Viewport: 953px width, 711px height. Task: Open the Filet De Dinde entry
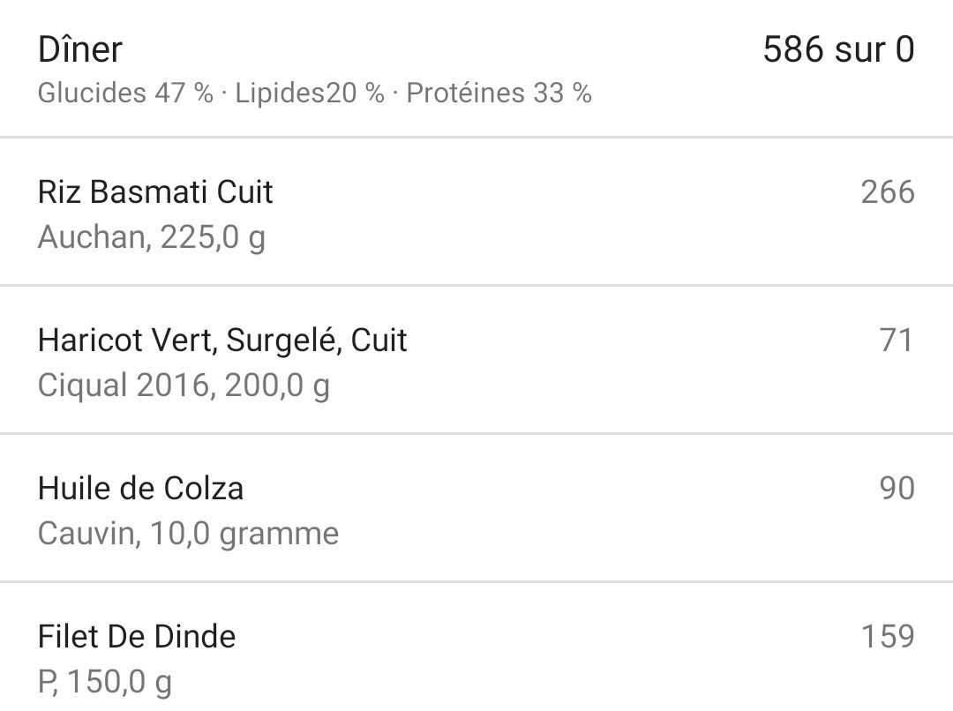(x=137, y=637)
